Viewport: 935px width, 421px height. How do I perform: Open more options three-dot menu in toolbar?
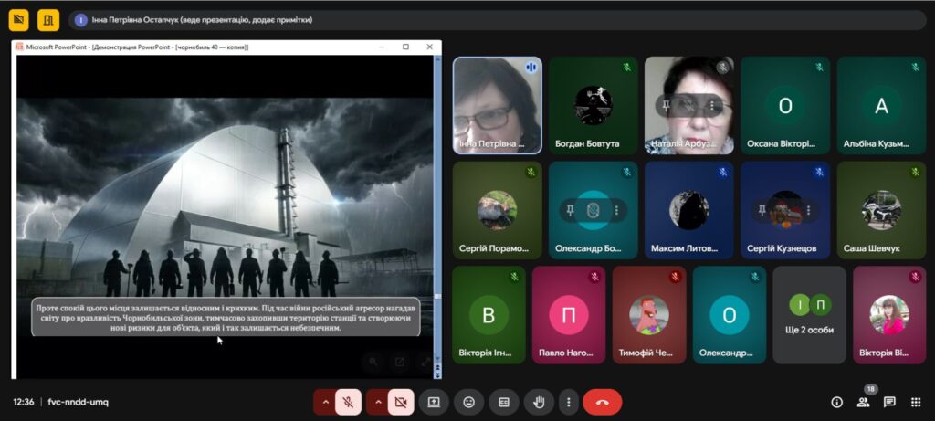pos(569,402)
